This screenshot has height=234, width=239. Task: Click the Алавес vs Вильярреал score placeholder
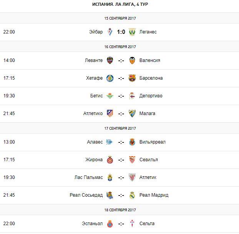click(121, 142)
